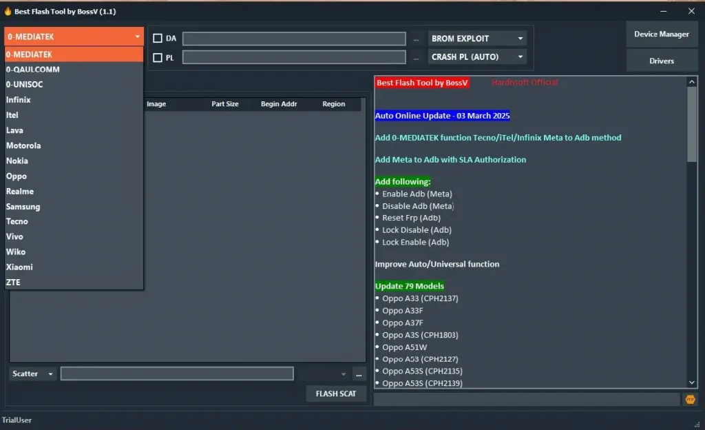
Task: Choose Xiaomi from the brand list
Action: pos(74,267)
